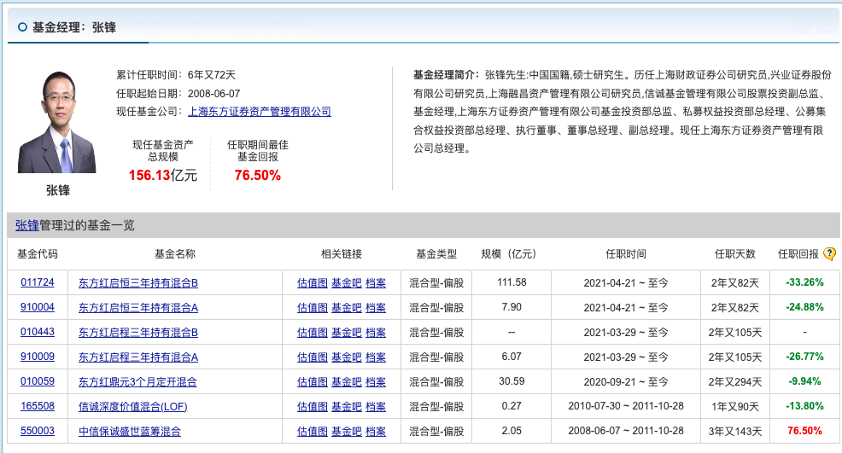842x453 pixels.
Task: Open 上海东方证券资产管理有限公司 company link
Action: tap(259, 112)
